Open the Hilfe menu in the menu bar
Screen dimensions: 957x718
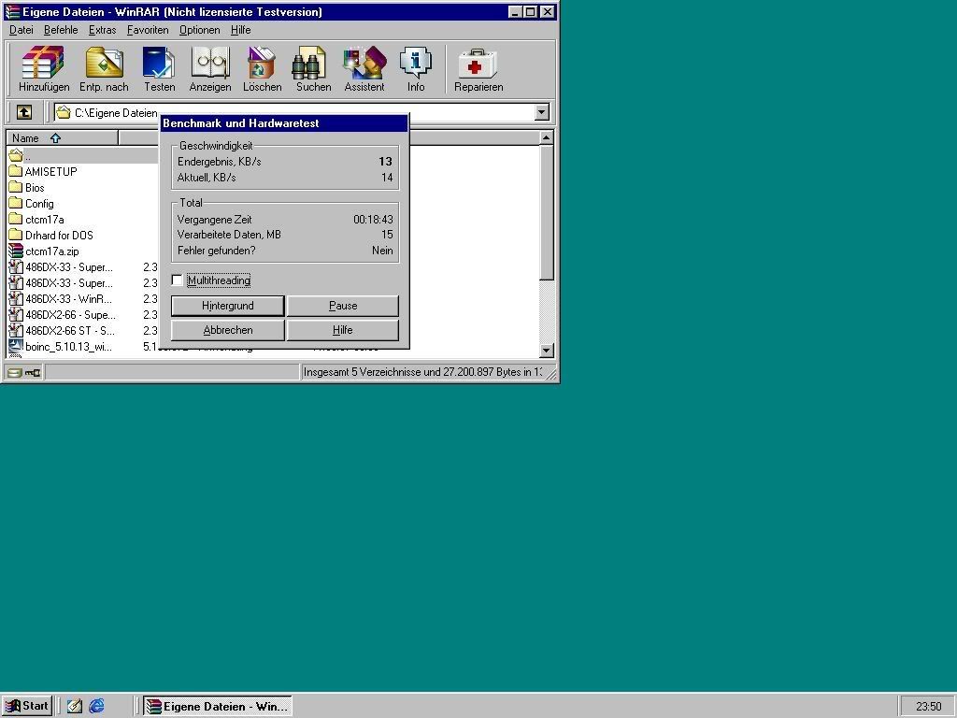tap(240, 30)
